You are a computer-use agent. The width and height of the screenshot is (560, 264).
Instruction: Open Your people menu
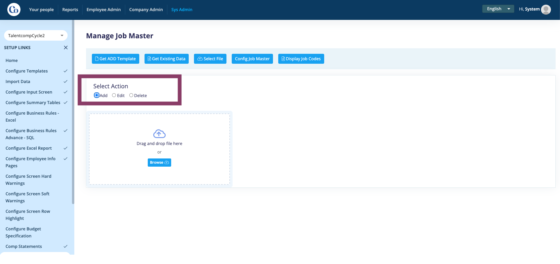[41, 10]
